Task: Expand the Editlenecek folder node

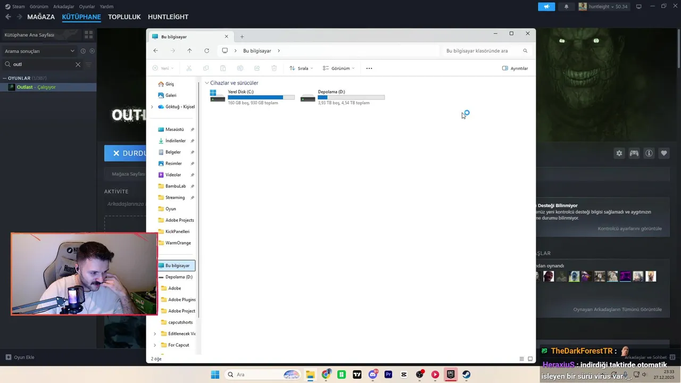Action: pyautogui.click(x=155, y=334)
